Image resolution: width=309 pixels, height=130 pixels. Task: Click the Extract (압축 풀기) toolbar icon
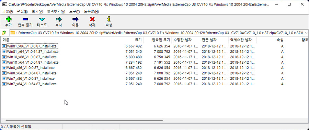point(25,19)
